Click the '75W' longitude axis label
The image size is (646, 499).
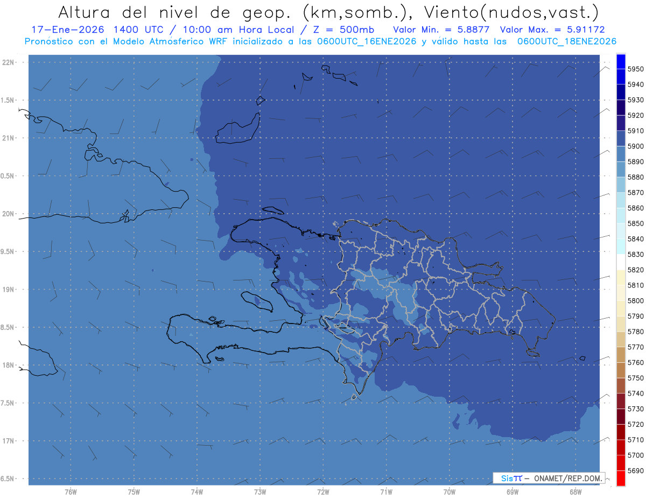[x=134, y=491]
